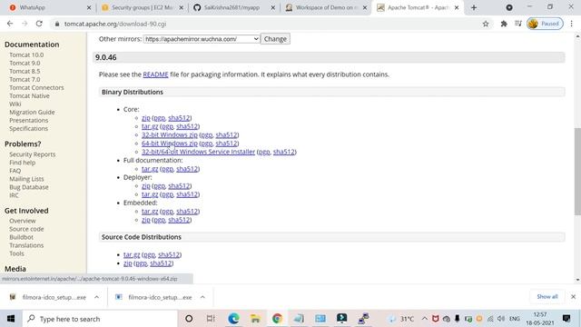The height and width of the screenshot is (327, 581).
Task: Open the dark terminal-style app on taskbar
Action: coord(341,319)
